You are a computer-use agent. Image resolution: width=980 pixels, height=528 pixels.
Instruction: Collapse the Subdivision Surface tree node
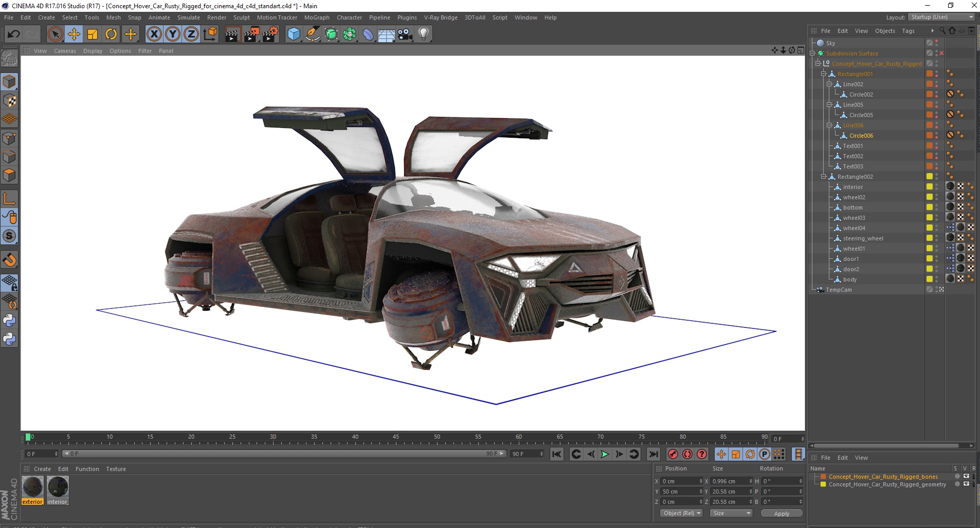tap(812, 53)
